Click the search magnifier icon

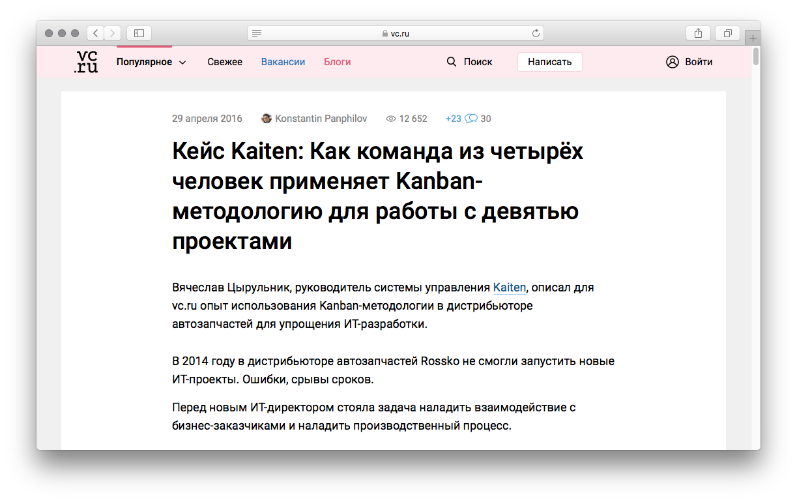(452, 62)
